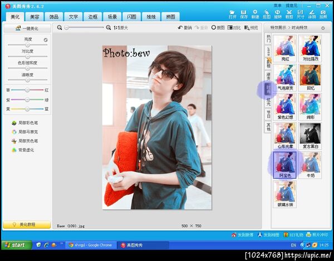This screenshot has height=261, width=334.
Task: Open the 涂鸦 doodle tool
Action: coord(312,14)
